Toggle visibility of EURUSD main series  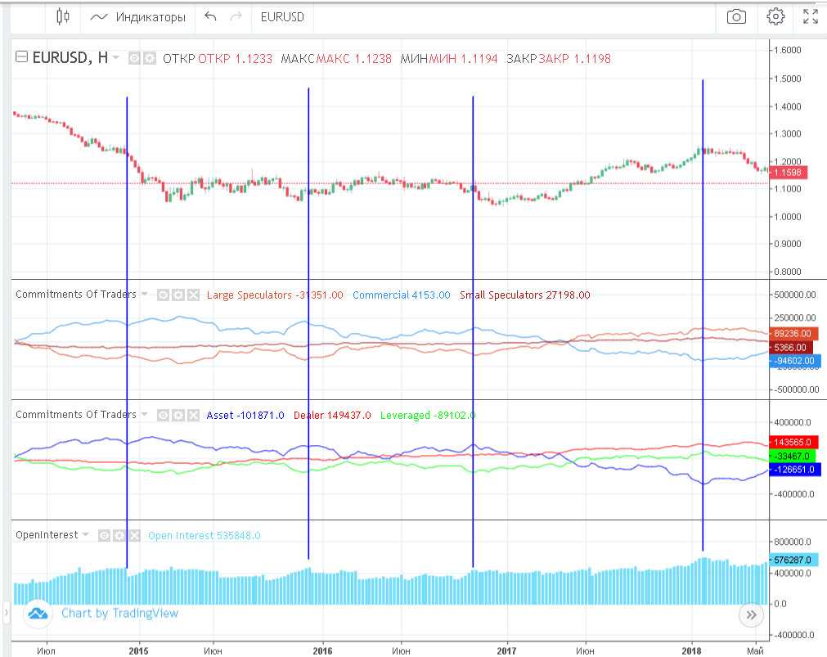(x=135, y=59)
